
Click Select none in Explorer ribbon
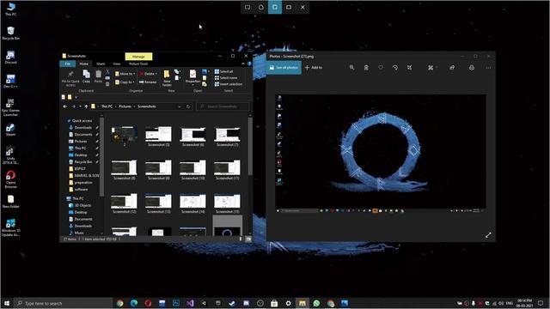[226, 78]
